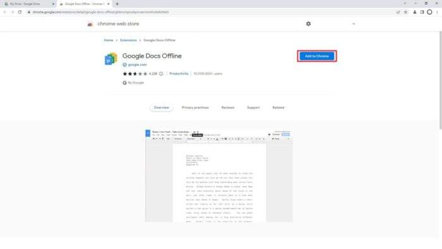Open the Related tab

278,107
